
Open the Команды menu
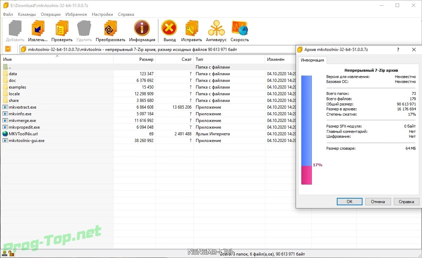click(27, 14)
